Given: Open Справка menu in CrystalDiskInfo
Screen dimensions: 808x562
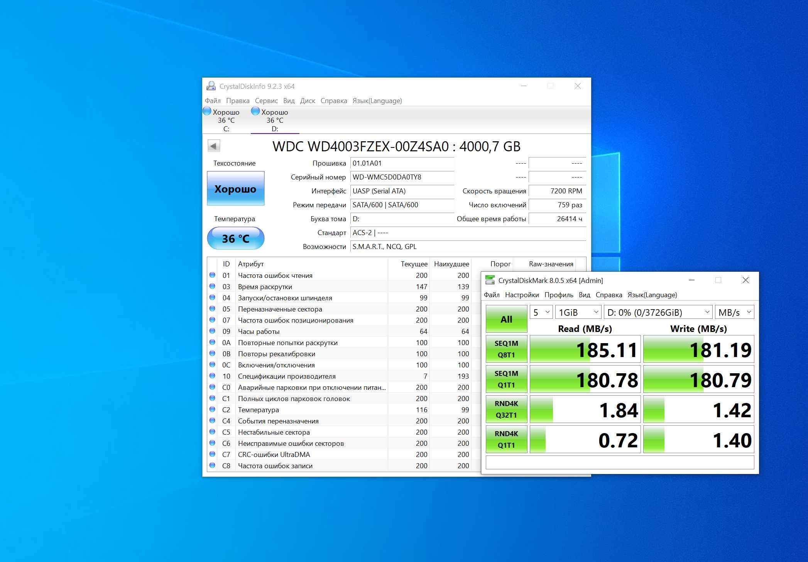Looking at the screenshot, I should pos(334,101).
